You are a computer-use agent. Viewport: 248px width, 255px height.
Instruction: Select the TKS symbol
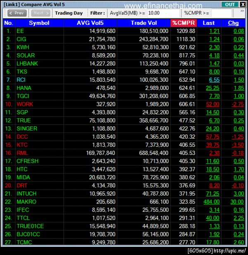22,72
